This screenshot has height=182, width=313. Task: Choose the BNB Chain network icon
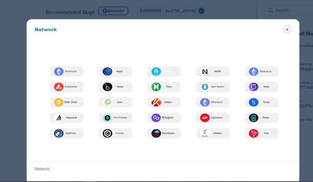coord(59,102)
